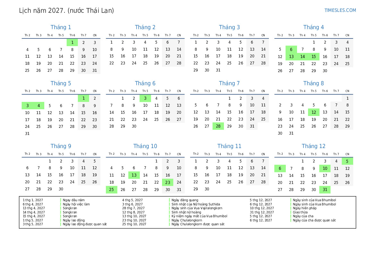Screen dimensions: 375x265
Task: Click 'Sinh nhật của Nữ hoàng Suthida' entry
Action: pyautogui.click(x=196, y=204)
